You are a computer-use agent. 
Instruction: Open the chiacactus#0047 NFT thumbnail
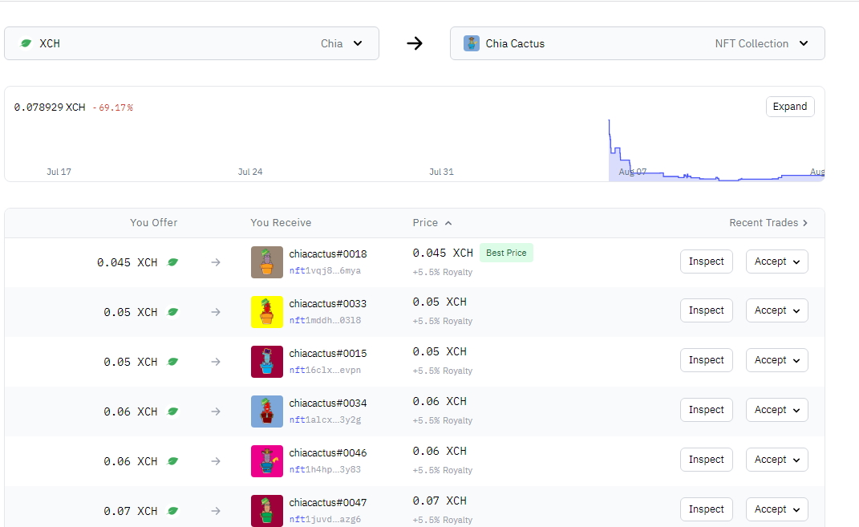coord(267,511)
